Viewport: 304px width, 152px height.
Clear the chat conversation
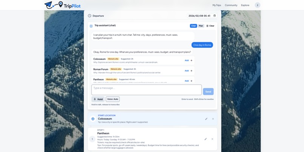(210, 26)
